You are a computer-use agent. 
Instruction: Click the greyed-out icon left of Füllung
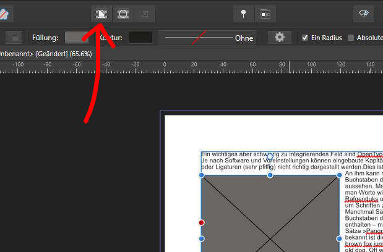click(x=14, y=38)
